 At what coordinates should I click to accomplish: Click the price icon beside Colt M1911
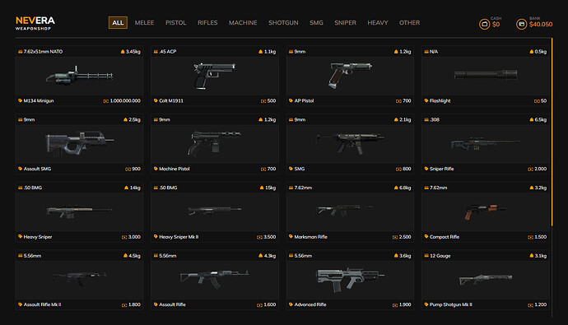coord(263,101)
